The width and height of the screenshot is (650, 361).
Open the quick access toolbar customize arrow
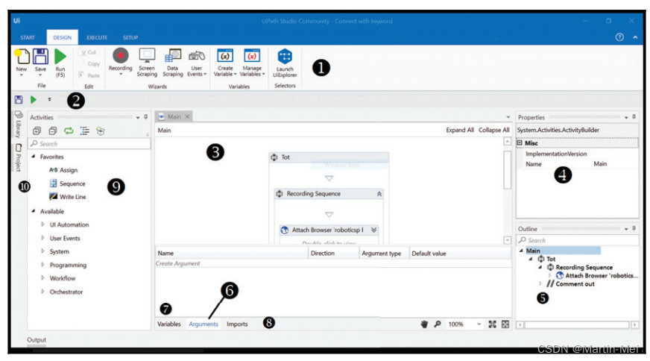[x=49, y=100]
